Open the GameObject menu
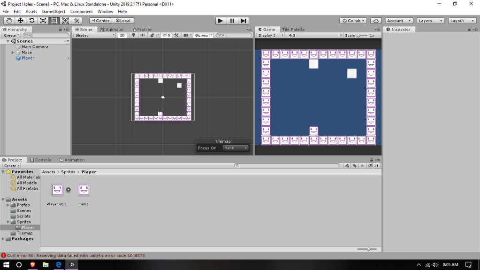 (x=53, y=11)
